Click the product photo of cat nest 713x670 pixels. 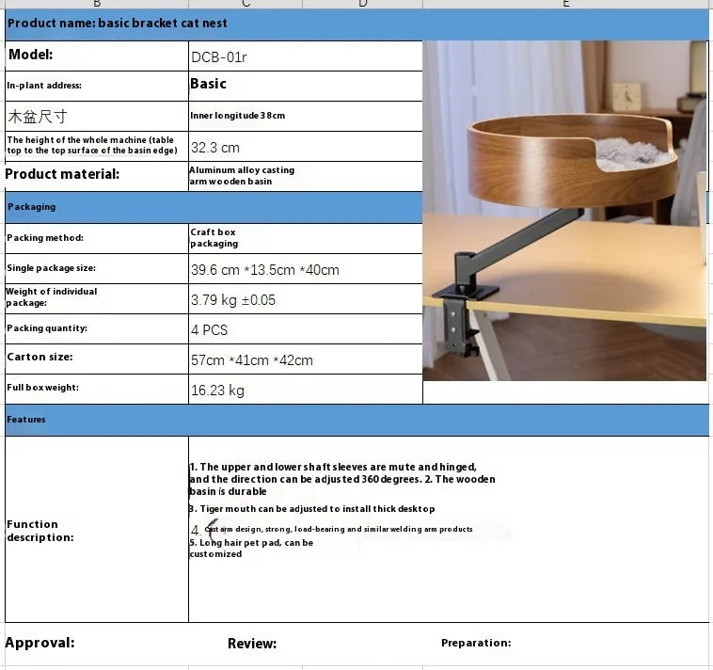coord(564,211)
